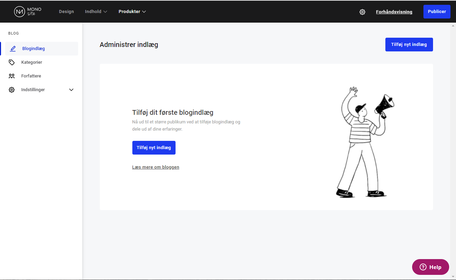Click top-right Tilføj nyt indlæg button
The width and height of the screenshot is (456, 280).
(x=409, y=45)
